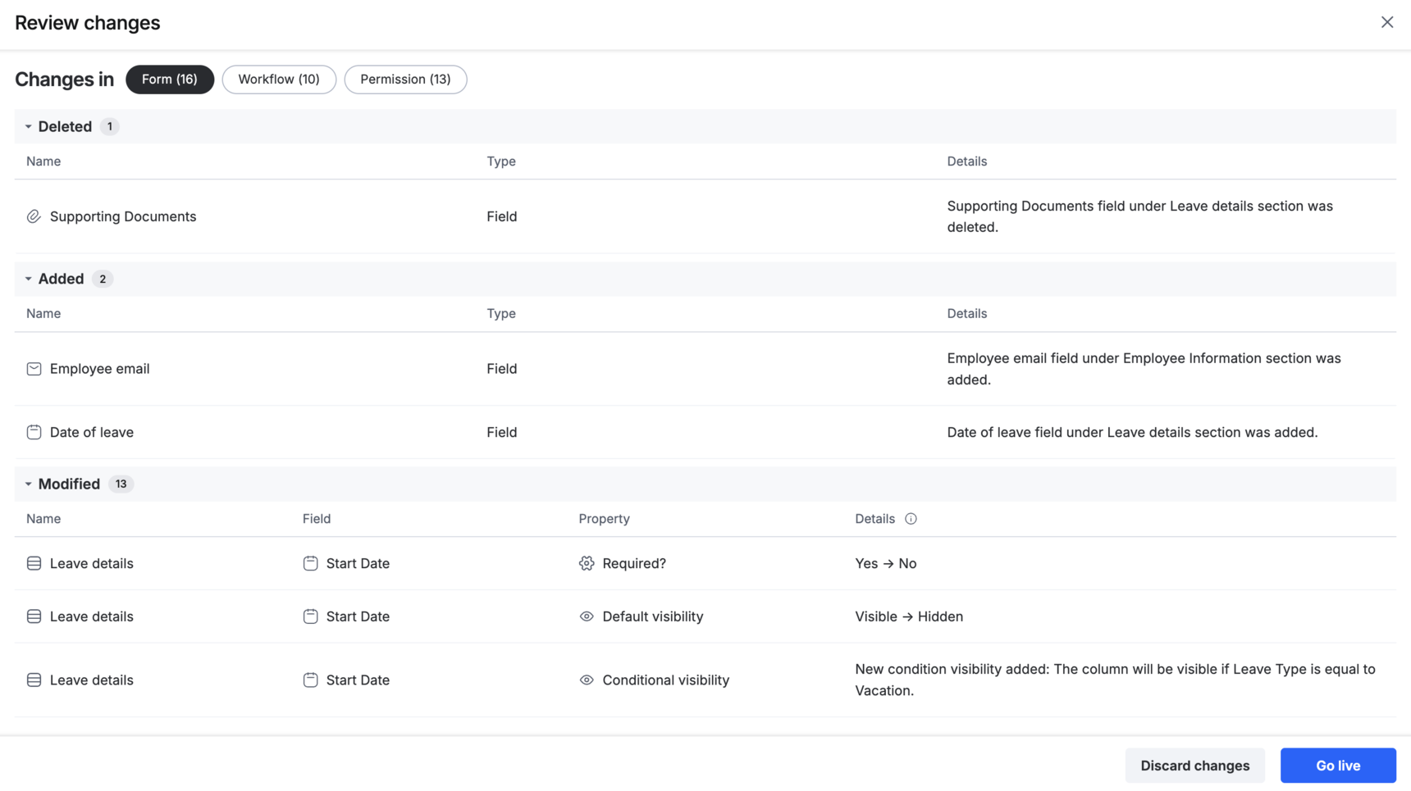Screen dimensions: 1411x791
Task: Select the Form (16) tab
Action: tap(169, 80)
